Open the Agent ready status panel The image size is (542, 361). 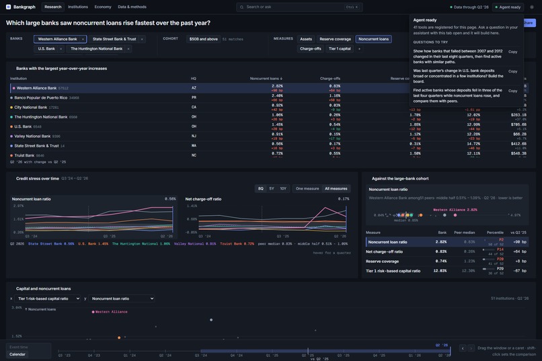pyautogui.click(x=508, y=7)
